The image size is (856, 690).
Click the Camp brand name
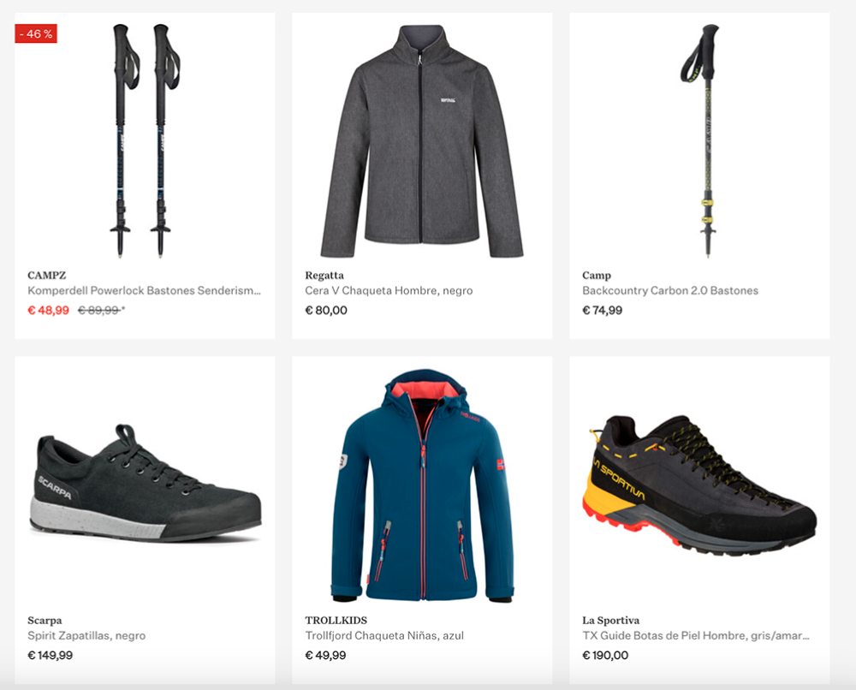596,275
